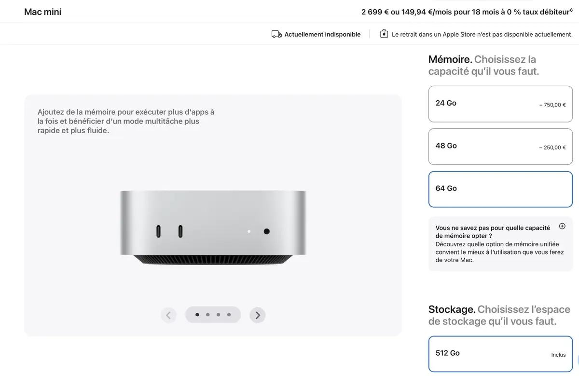
Task: Click the second carousel dot
Action: click(207, 314)
